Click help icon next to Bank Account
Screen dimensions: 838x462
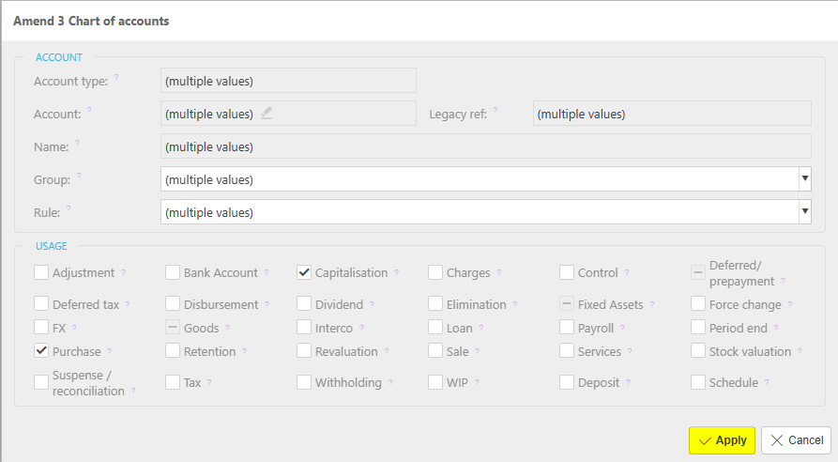(266, 273)
